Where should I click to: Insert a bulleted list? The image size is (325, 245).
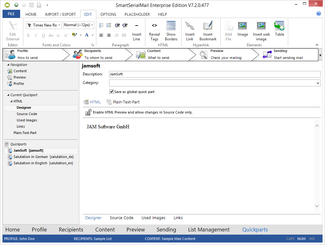tap(101, 25)
